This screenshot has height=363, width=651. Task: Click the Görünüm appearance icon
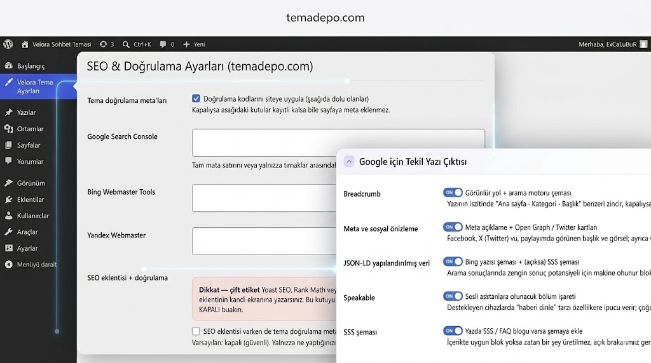point(9,183)
